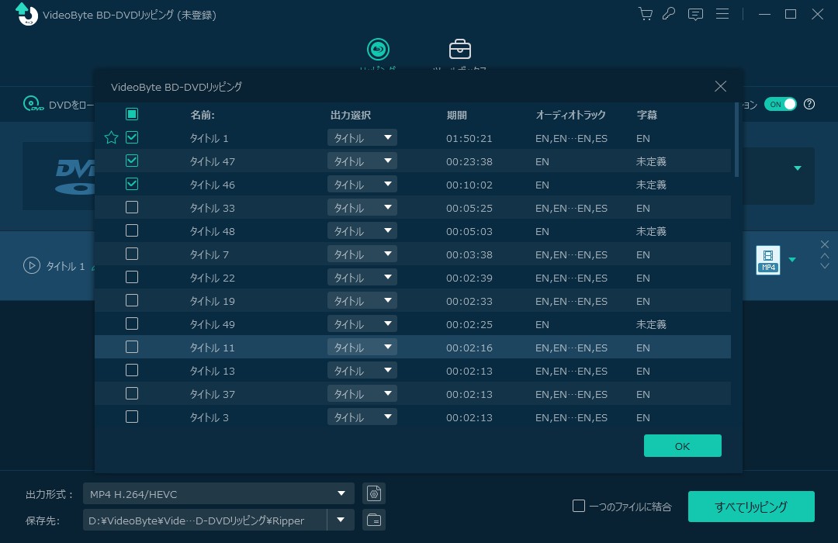Expand the MP4 format arrow beside icon
The height and width of the screenshot is (543, 838).
pos(792,260)
